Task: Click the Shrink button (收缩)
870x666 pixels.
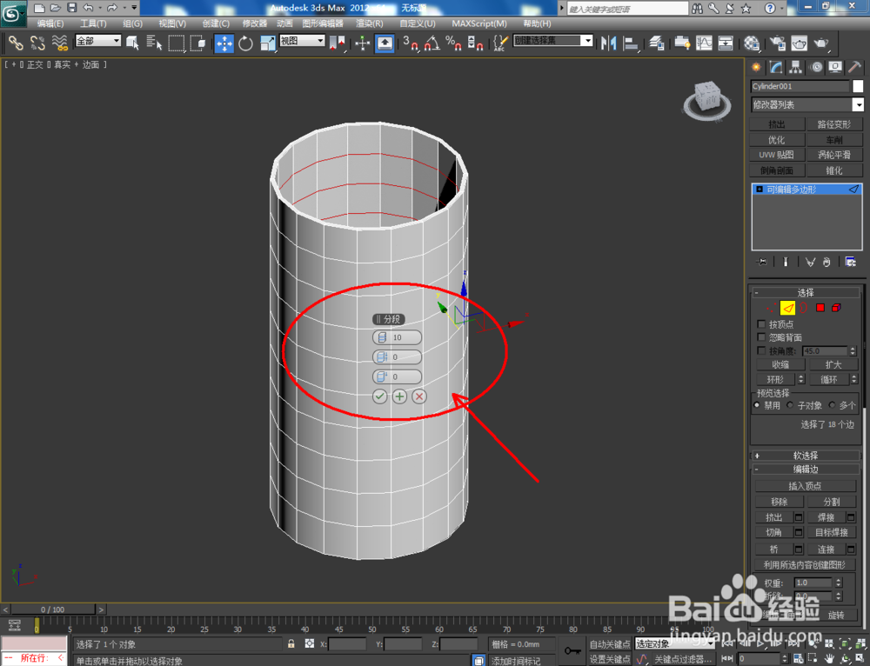Action: pyautogui.click(x=780, y=364)
